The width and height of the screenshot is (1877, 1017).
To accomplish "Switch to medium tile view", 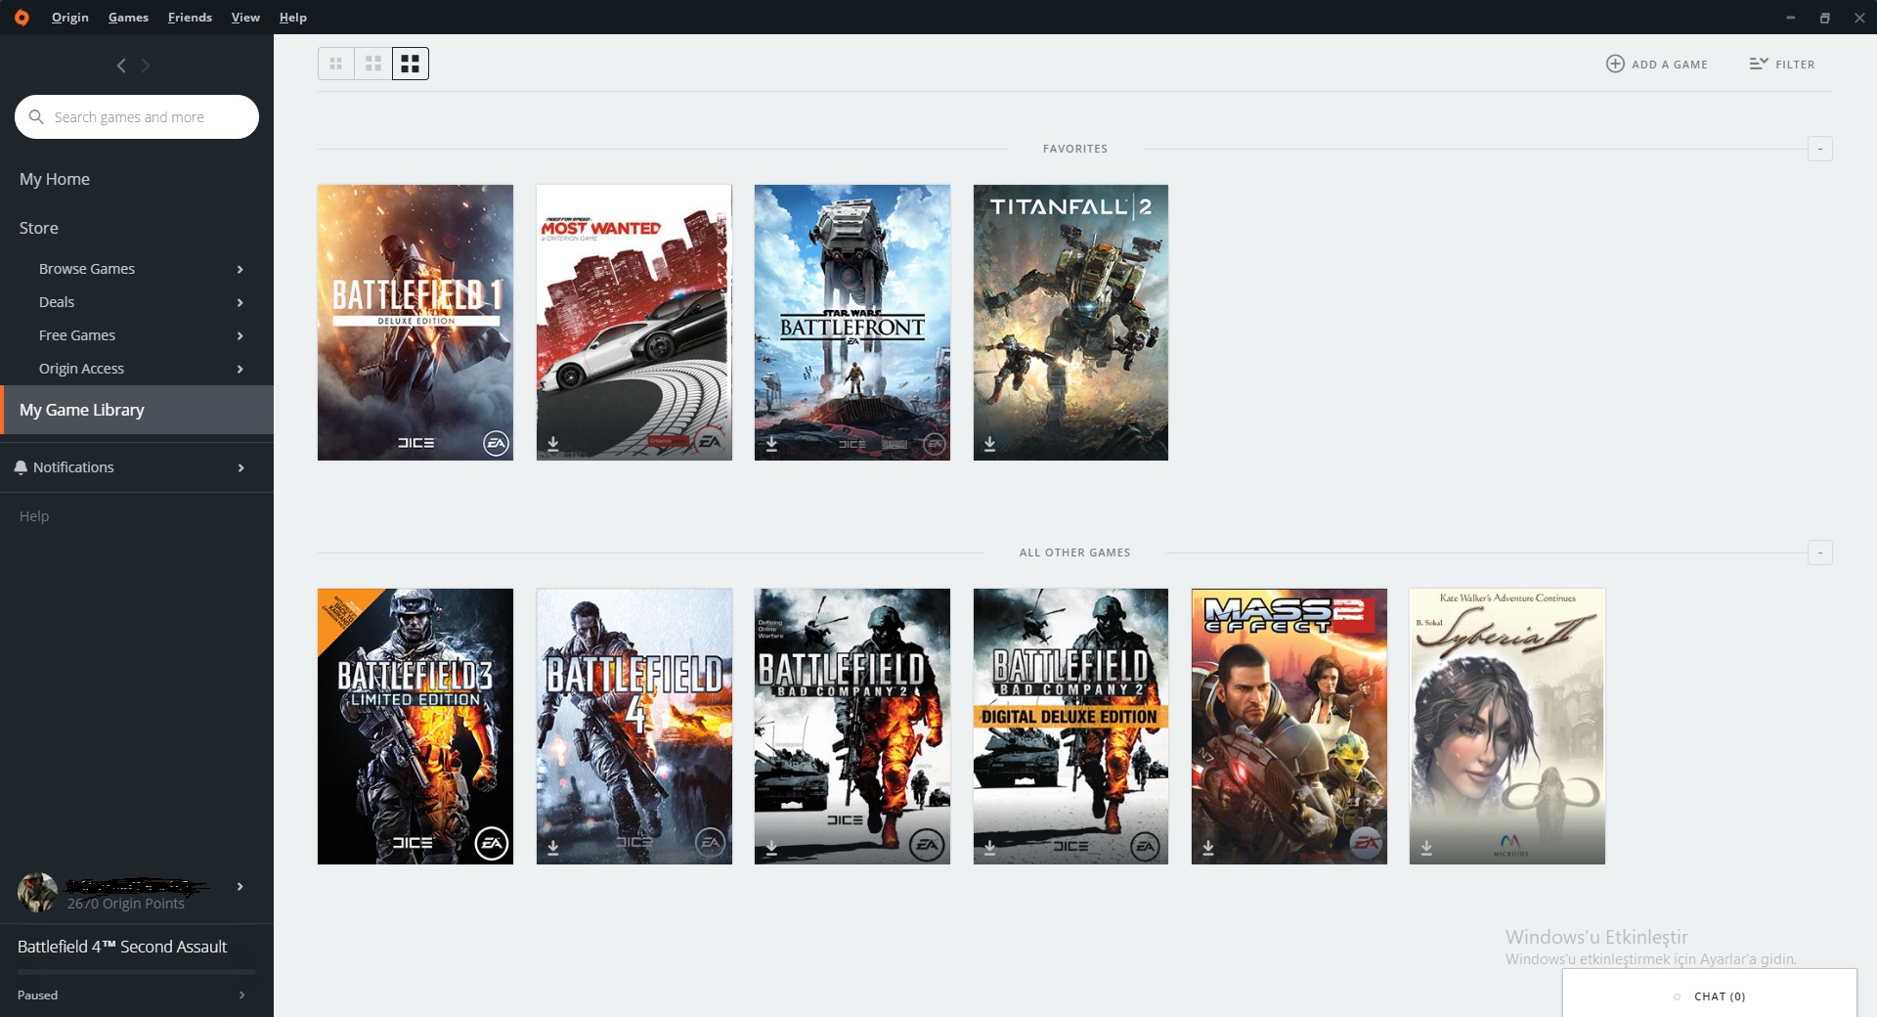I will click(x=373, y=64).
